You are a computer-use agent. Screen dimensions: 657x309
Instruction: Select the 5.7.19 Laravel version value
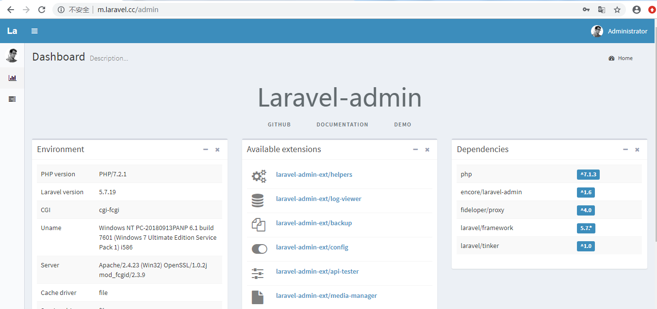[107, 192]
